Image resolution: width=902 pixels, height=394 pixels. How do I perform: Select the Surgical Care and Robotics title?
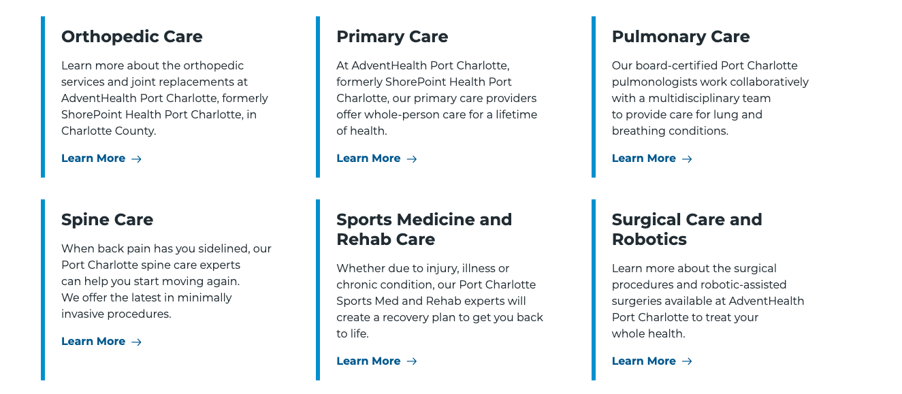coord(686,229)
